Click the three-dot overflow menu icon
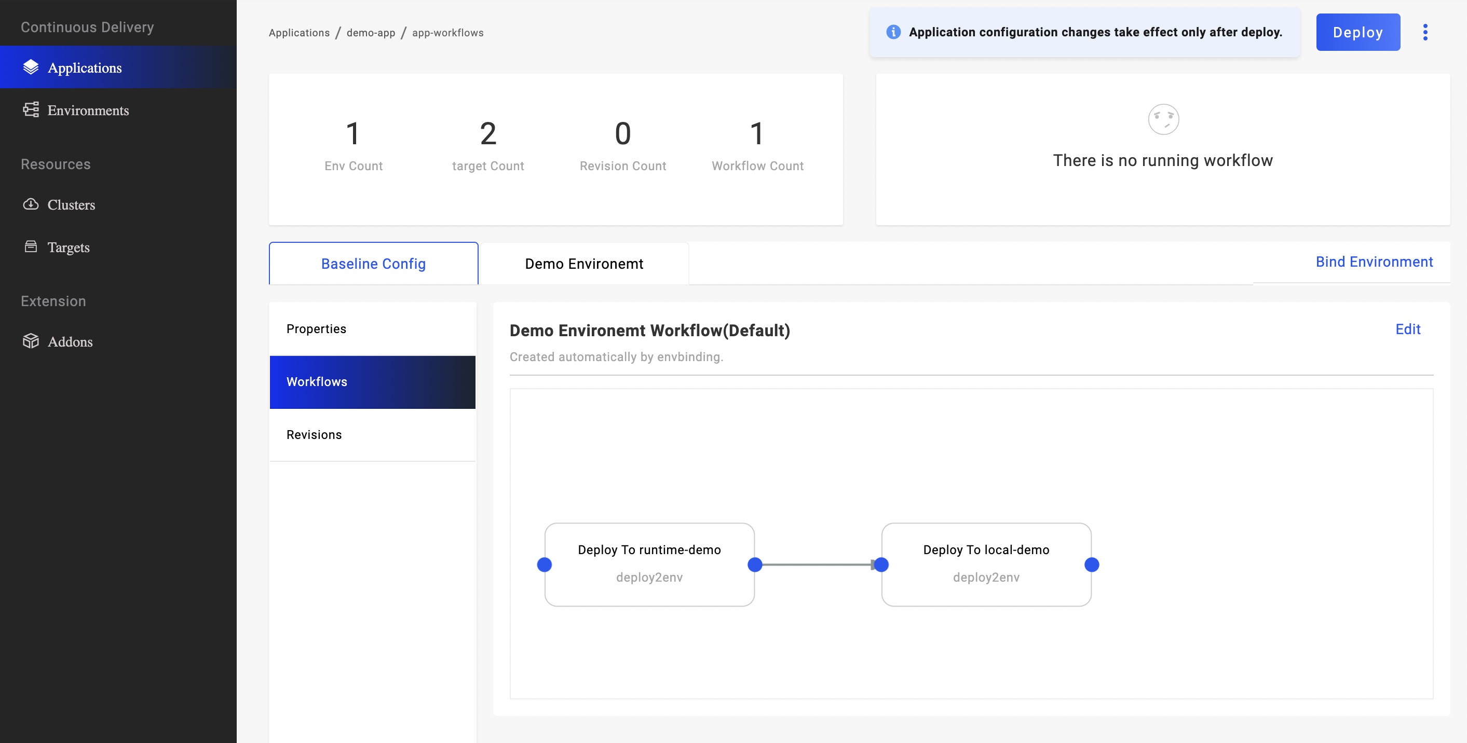1467x743 pixels. click(x=1425, y=32)
